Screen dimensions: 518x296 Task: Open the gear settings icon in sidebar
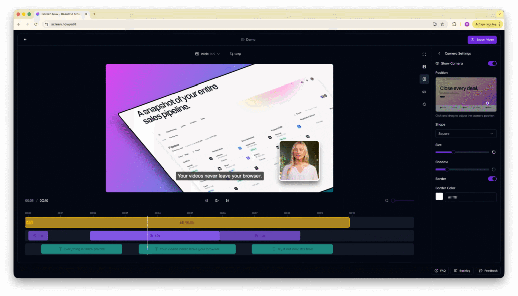click(424, 104)
